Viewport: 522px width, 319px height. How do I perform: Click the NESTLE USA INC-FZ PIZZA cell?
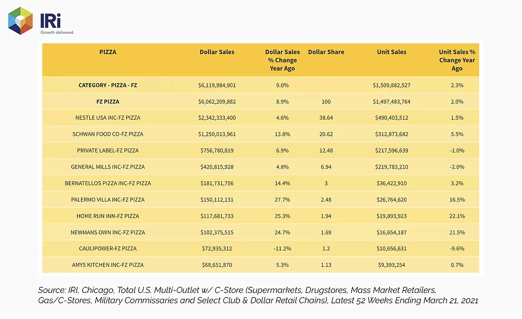(x=108, y=118)
